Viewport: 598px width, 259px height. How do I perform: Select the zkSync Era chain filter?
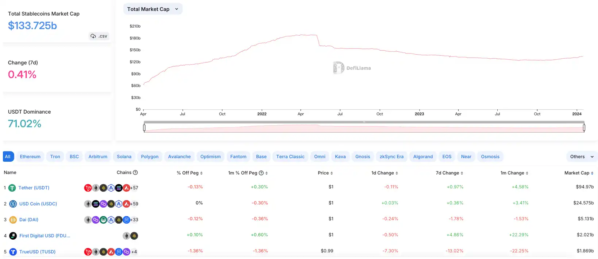tap(391, 157)
